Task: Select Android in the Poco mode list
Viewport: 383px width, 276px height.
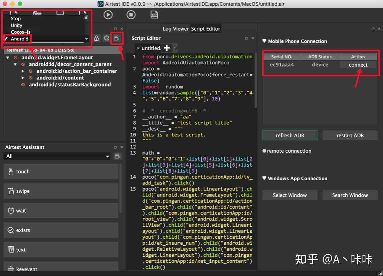Action: 20,39
